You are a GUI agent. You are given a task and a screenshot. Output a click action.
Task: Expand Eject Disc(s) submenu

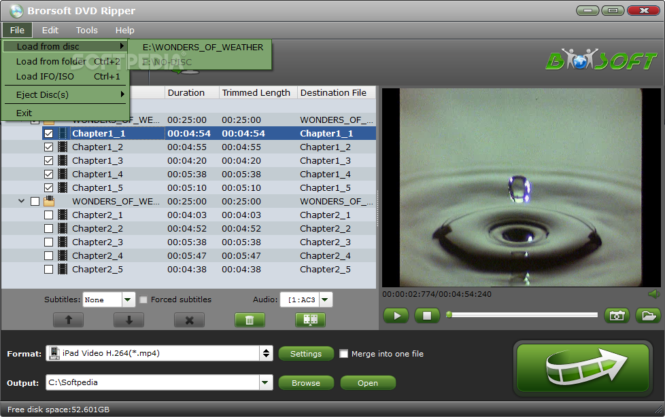[65, 94]
